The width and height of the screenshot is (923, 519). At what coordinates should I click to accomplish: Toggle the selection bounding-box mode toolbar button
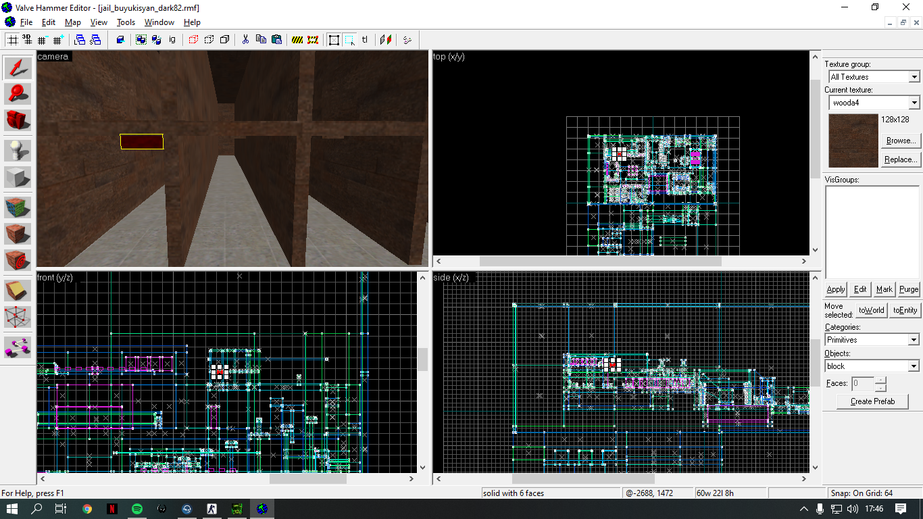(x=334, y=40)
